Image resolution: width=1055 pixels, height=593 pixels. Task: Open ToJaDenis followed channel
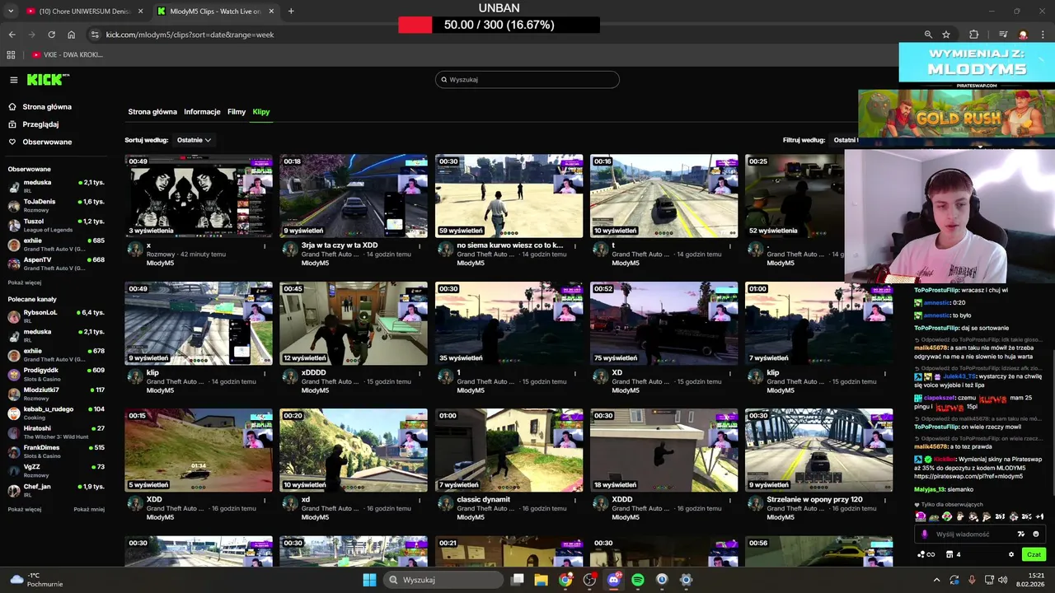point(56,205)
